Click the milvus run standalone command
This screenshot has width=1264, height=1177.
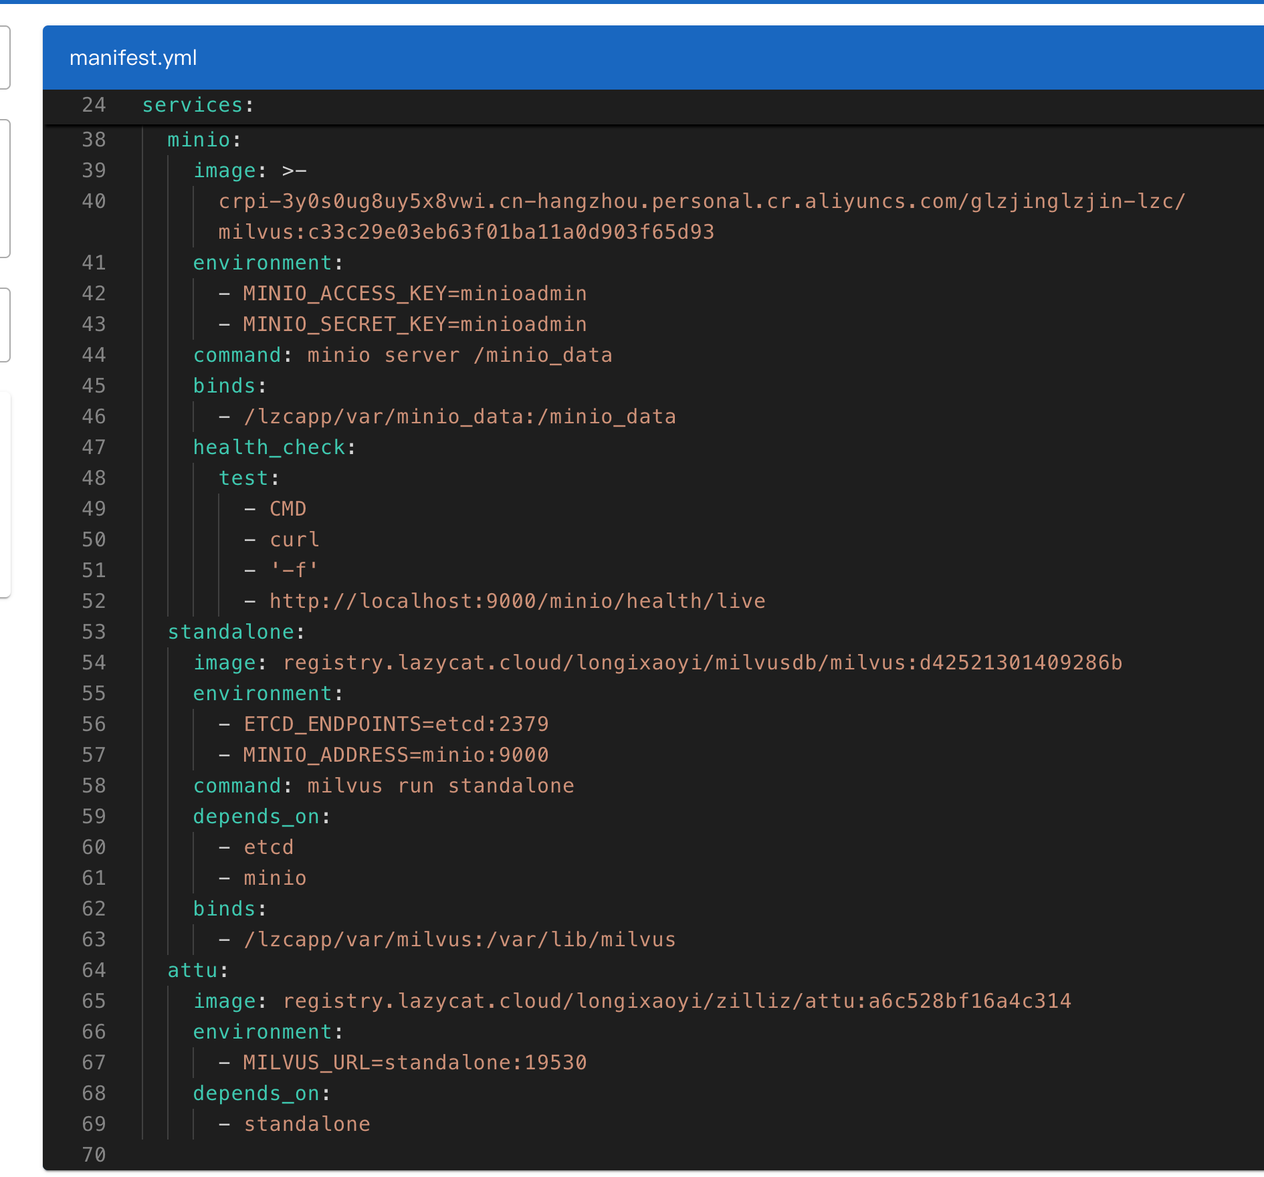click(x=441, y=786)
